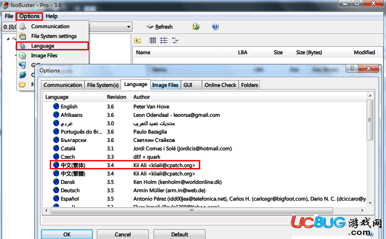Open the Help menu
This screenshot has height=239, width=386.
(x=51, y=16)
